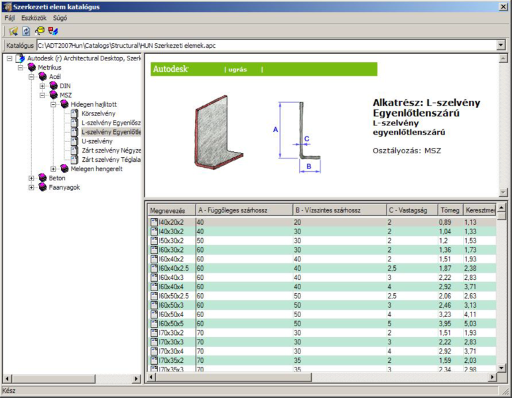Open the Fájl menu
Screen dimensions: 512x398
click(9, 18)
